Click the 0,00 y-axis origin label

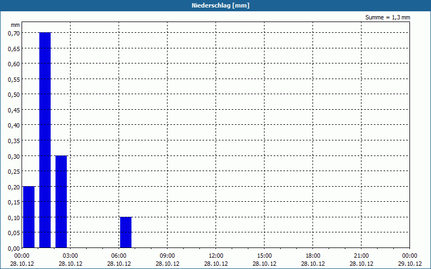[x=14, y=249]
